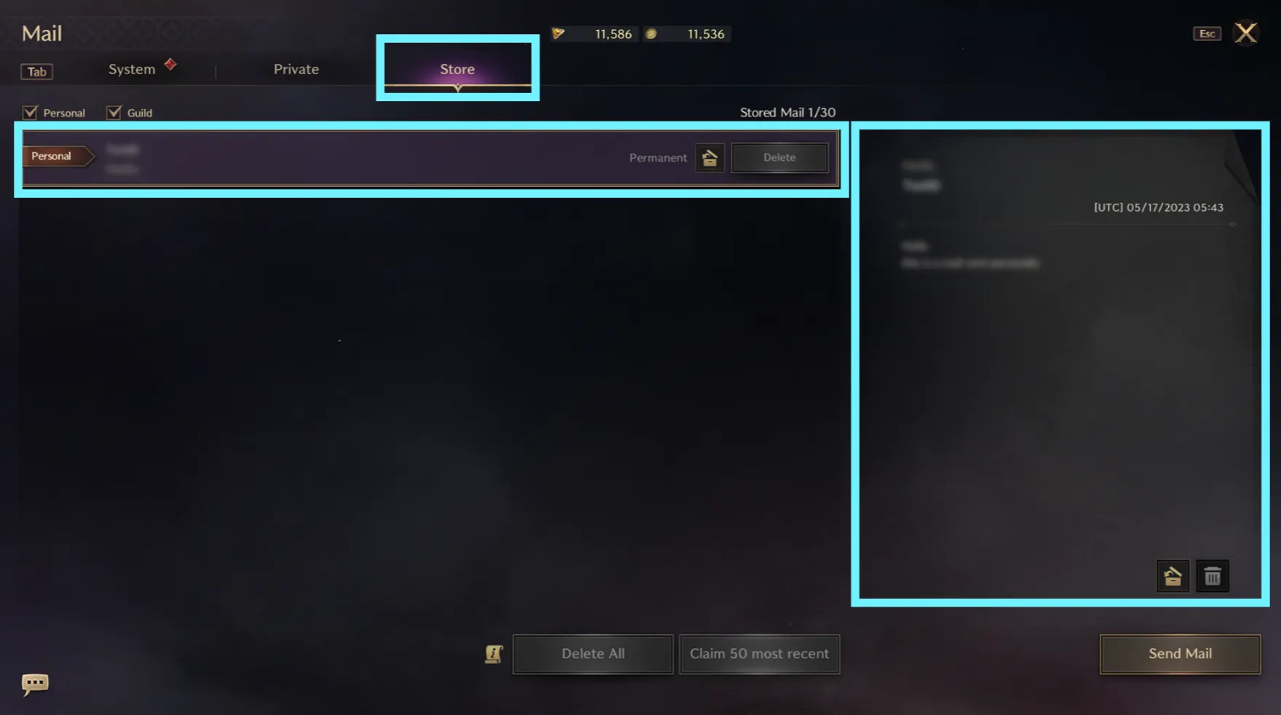Select the Personal stored mail row
This screenshot has width=1281, height=715.
[431, 159]
